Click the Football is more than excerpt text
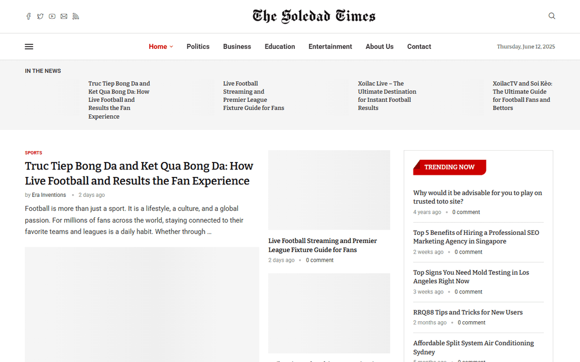 [134, 220]
